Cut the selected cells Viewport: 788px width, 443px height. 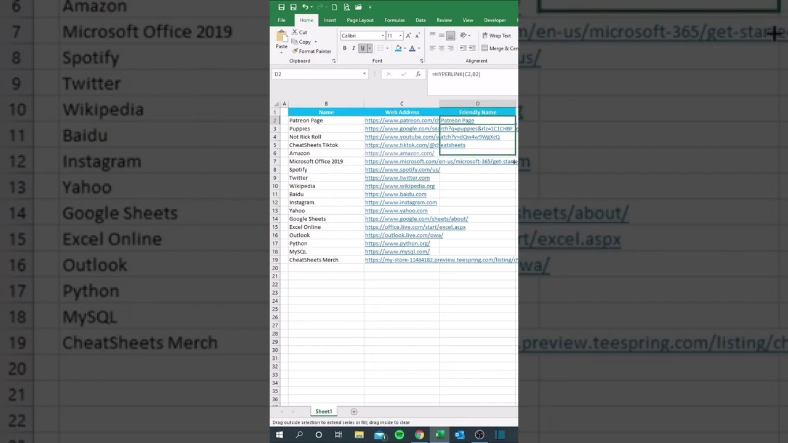click(x=299, y=33)
